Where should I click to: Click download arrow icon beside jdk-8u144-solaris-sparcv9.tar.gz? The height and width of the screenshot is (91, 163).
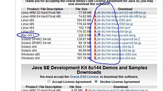95,43
